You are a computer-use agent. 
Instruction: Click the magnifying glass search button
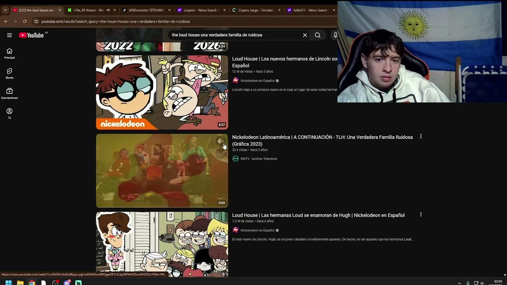(x=318, y=35)
